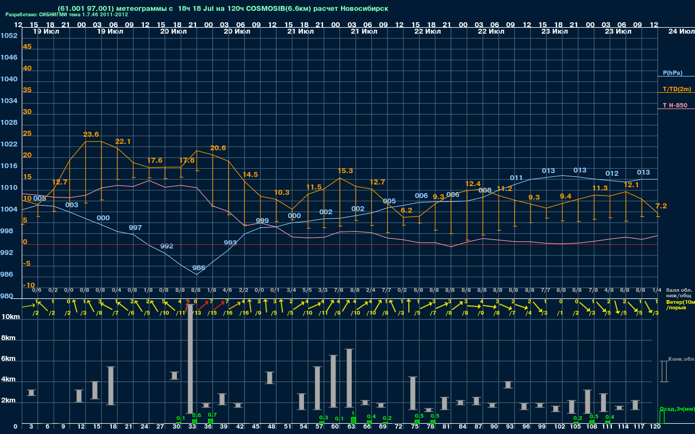Click the 1028 pressure axis value

point(9,123)
